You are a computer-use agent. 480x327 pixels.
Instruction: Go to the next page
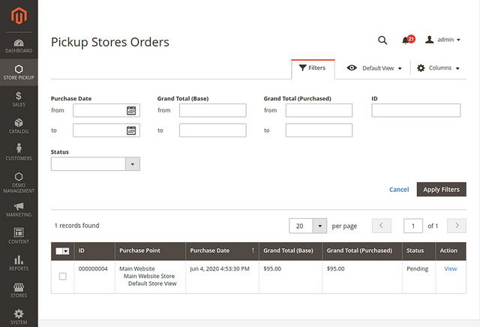pos(457,226)
